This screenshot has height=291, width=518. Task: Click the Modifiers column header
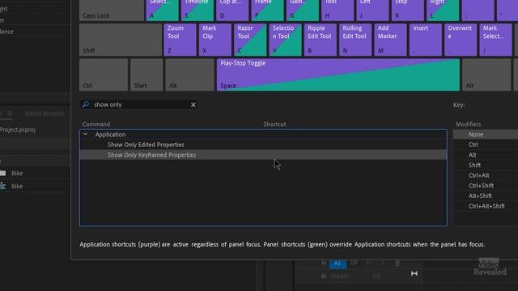pos(468,124)
